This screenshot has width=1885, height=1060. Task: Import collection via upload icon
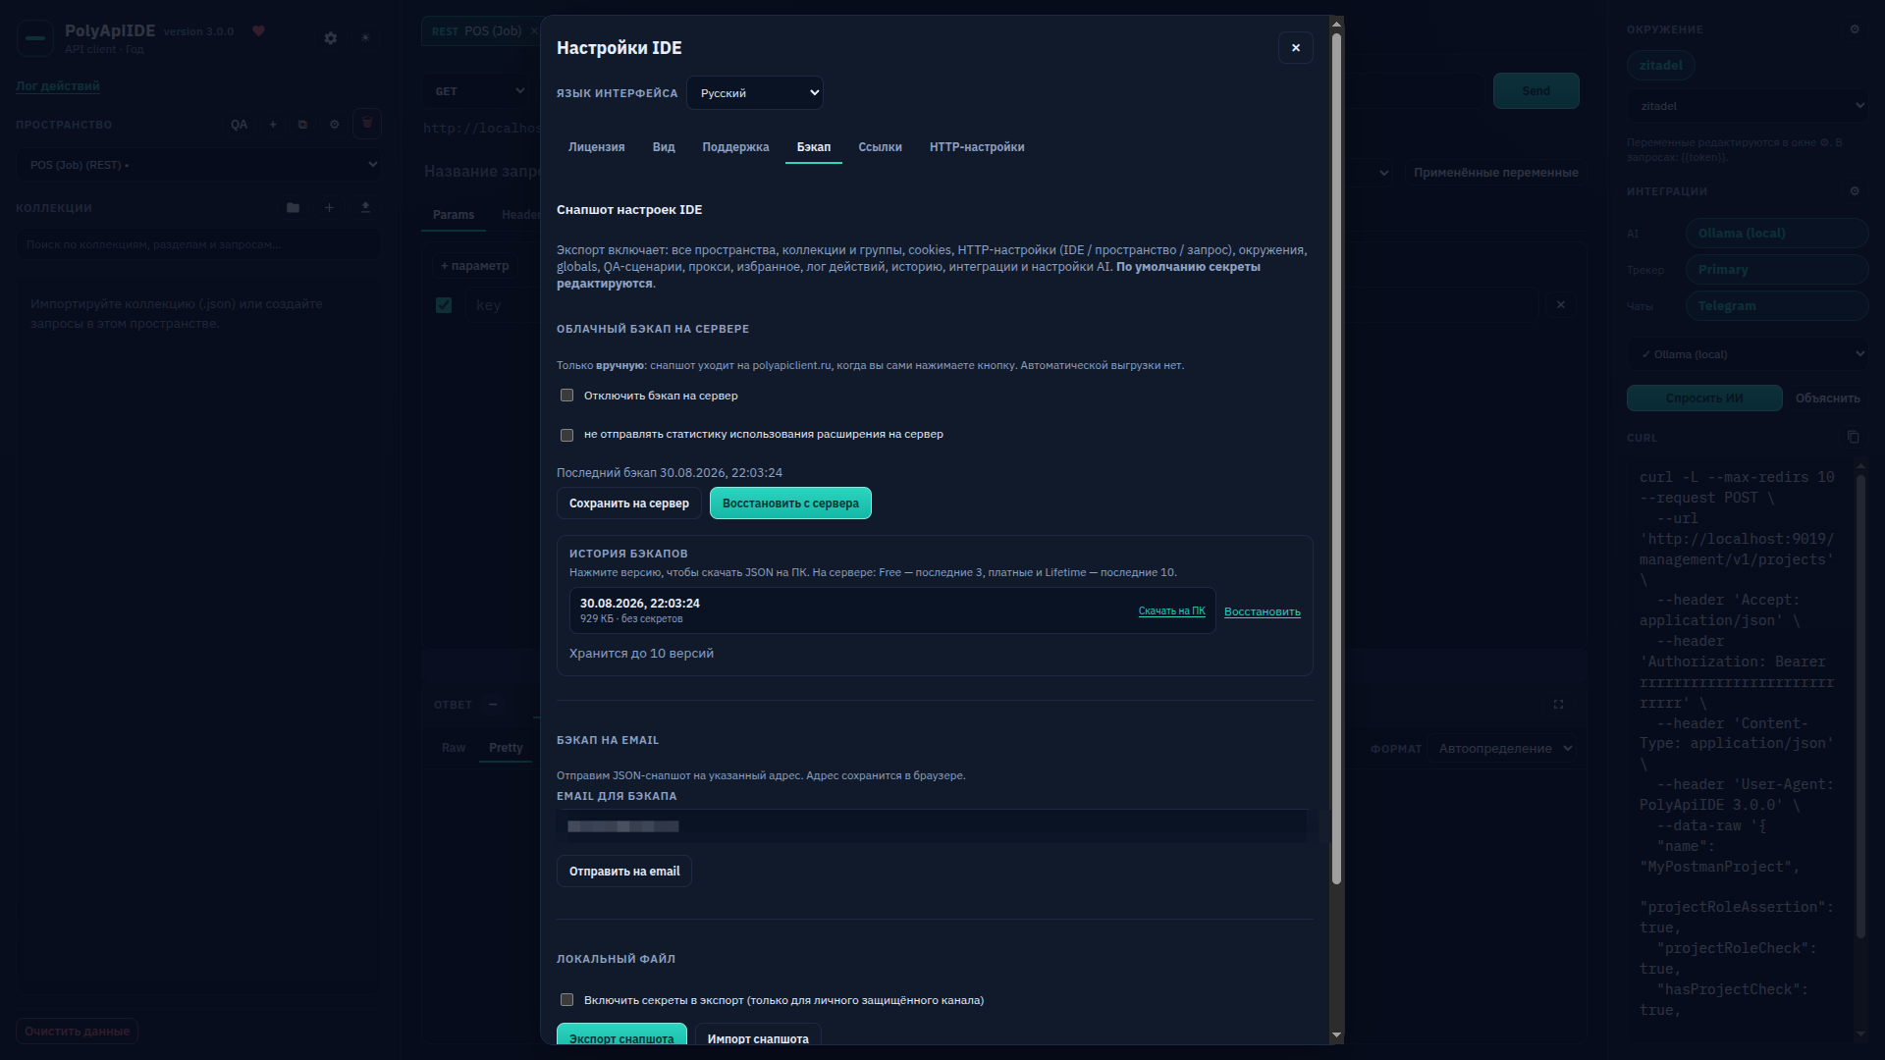[365, 208]
